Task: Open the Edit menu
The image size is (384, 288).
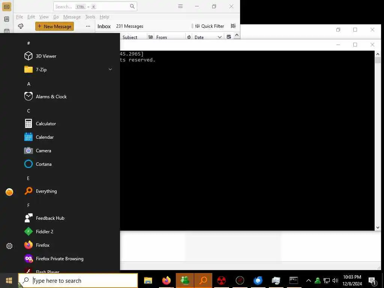Action: pos(31,17)
